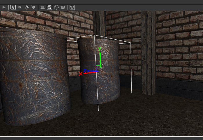Toggle the bounding box display
Screen dimensions: 203x140
point(50,7)
